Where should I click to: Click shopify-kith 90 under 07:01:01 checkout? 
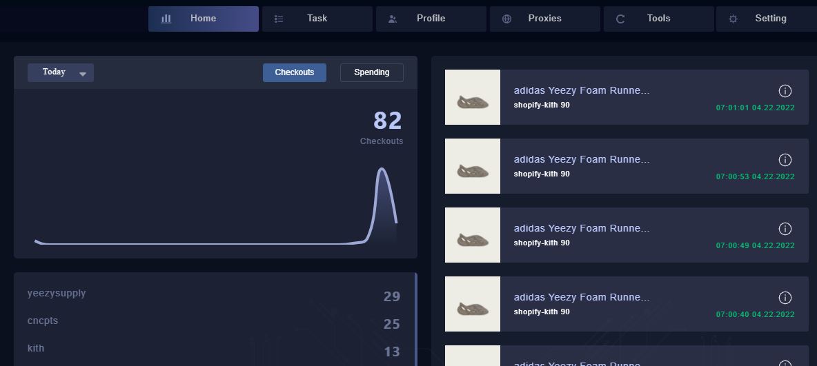542,105
